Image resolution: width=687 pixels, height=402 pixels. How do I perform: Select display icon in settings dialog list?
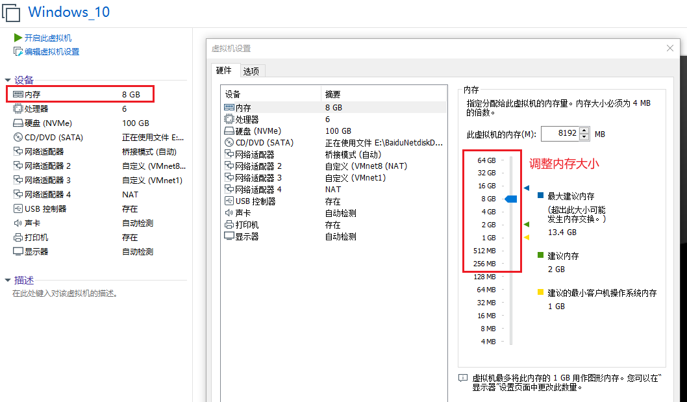(229, 236)
